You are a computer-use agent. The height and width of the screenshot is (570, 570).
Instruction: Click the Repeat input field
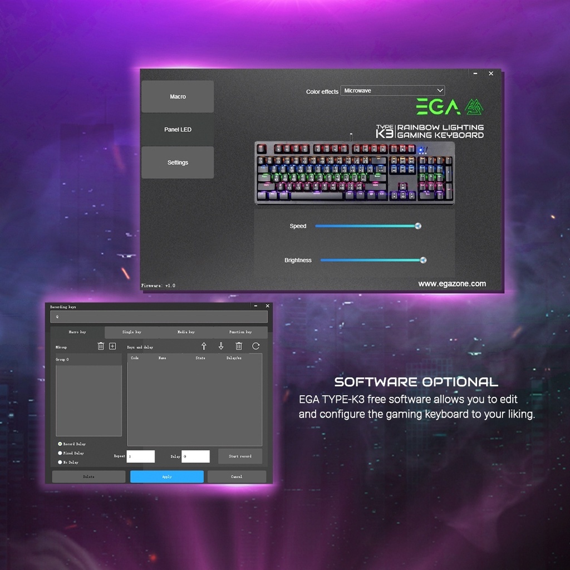click(x=140, y=456)
